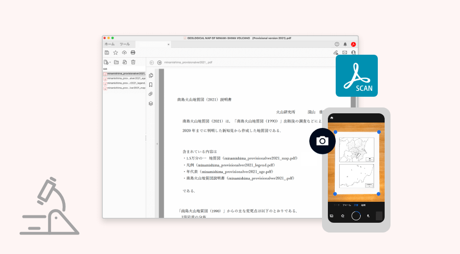Screen dimensions: 460x254
Task: Click the round black camera icon
Action: [322, 141]
